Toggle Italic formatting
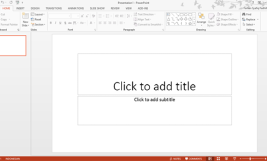 click(56, 23)
